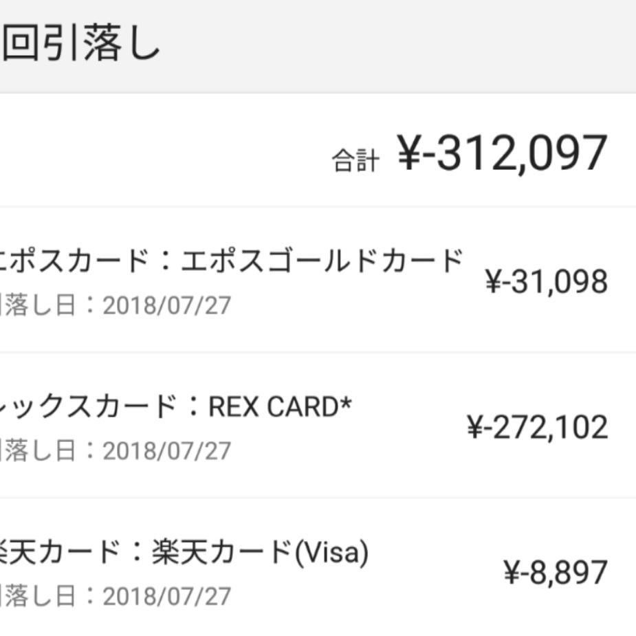Click the 合計 total label

click(x=355, y=161)
